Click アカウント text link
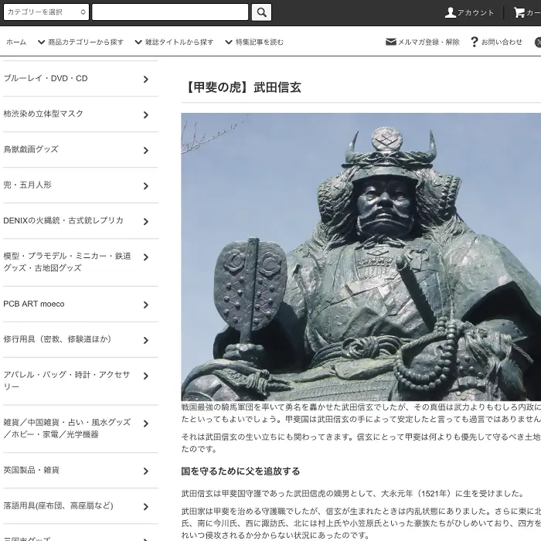Viewport: 541px width, 541px height. [476, 13]
